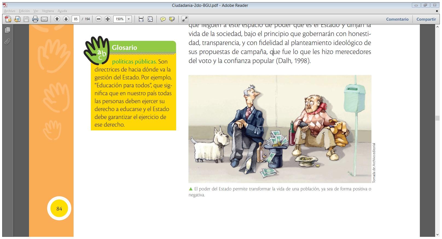442x239 pixels.
Task: Minimize the Adobe Reader window
Action: (x=416, y=5)
